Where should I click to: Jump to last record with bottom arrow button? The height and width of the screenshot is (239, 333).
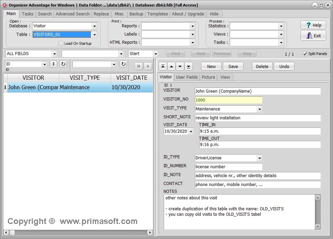(x=188, y=66)
